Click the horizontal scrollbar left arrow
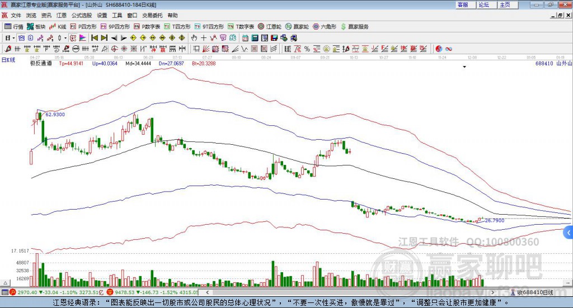The image size is (573, 308). click(207, 292)
